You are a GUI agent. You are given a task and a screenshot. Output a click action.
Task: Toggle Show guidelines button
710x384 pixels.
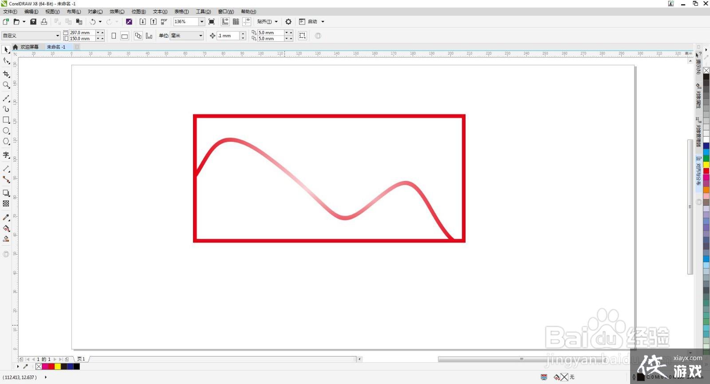click(247, 21)
